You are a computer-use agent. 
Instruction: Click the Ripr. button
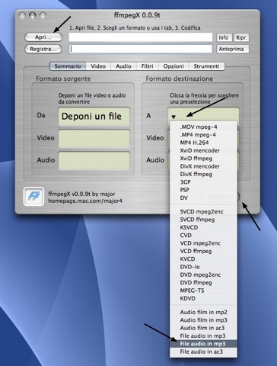pyautogui.click(x=241, y=37)
